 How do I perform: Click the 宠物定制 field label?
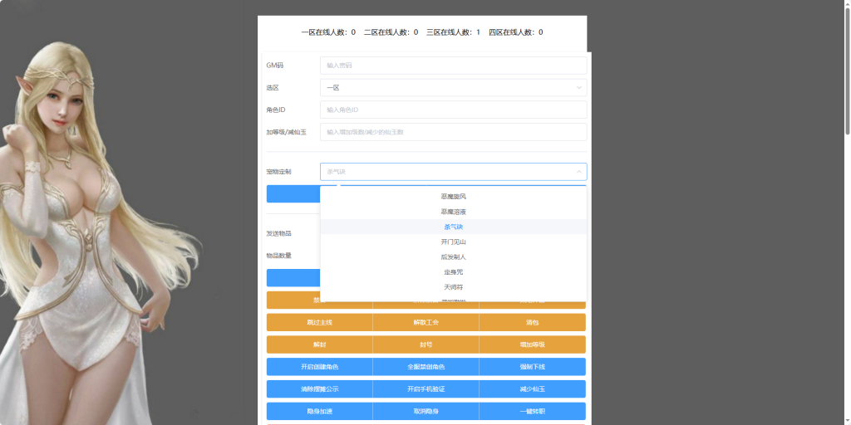[x=279, y=172]
